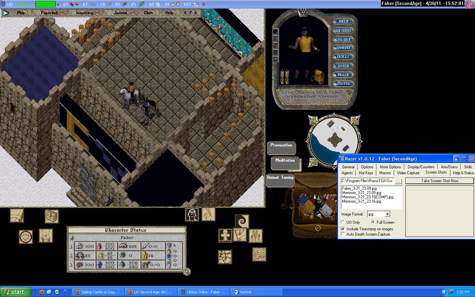Click the play arrow on UO menu bar
The width and height of the screenshot is (475, 297).
point(6,13)
